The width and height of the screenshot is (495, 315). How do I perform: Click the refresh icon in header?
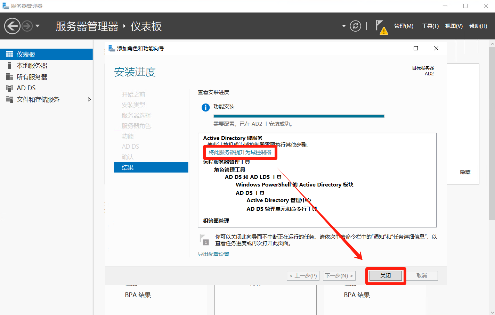(355, 26)
